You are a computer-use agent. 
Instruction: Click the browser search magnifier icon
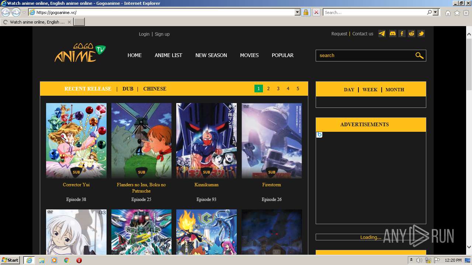[x=429, y=12]
